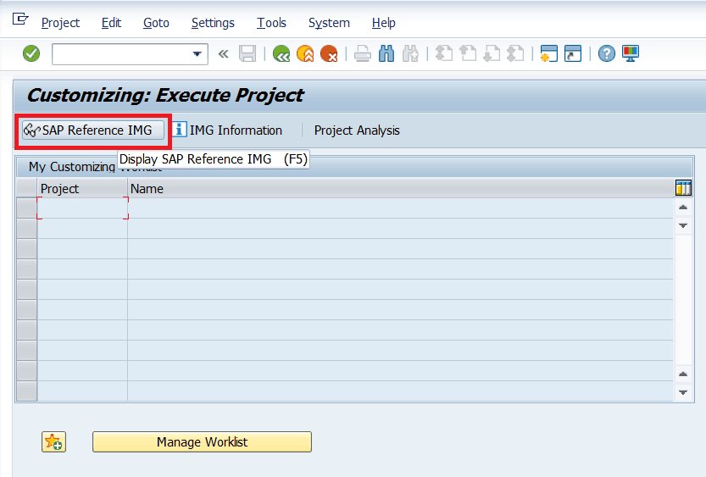Screen dimensions: 706x477
Task: Click the Next Page icon
Action: coord(492,53)
